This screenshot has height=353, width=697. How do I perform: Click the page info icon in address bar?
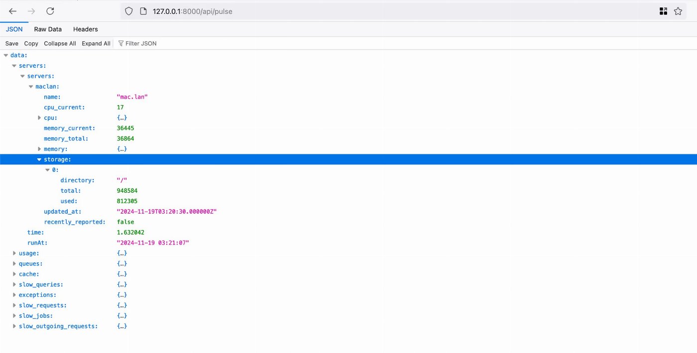click(x=143, y=11)
